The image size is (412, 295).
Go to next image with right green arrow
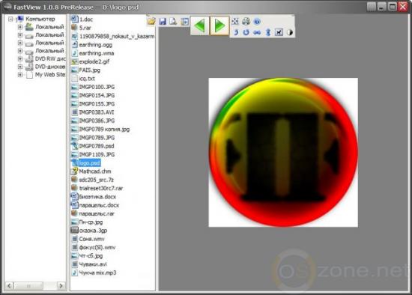(219, 25)
